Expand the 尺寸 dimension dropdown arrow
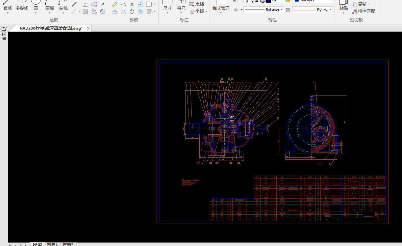Screen dimensions: 402x246 coord(167,13)
